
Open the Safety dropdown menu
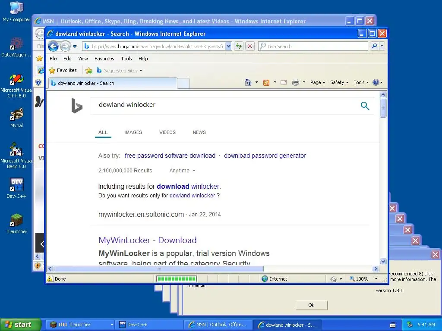coord(339,82)
